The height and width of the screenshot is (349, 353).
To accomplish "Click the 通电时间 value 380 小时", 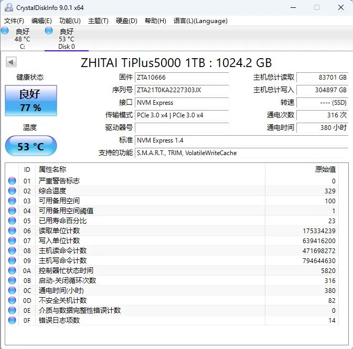I will pyautogui.click(x=323, y=128).
